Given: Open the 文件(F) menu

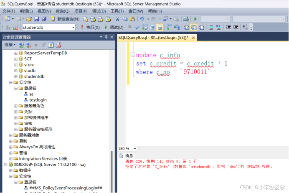Looking at the screenshot, I should [x=9, y=11].
